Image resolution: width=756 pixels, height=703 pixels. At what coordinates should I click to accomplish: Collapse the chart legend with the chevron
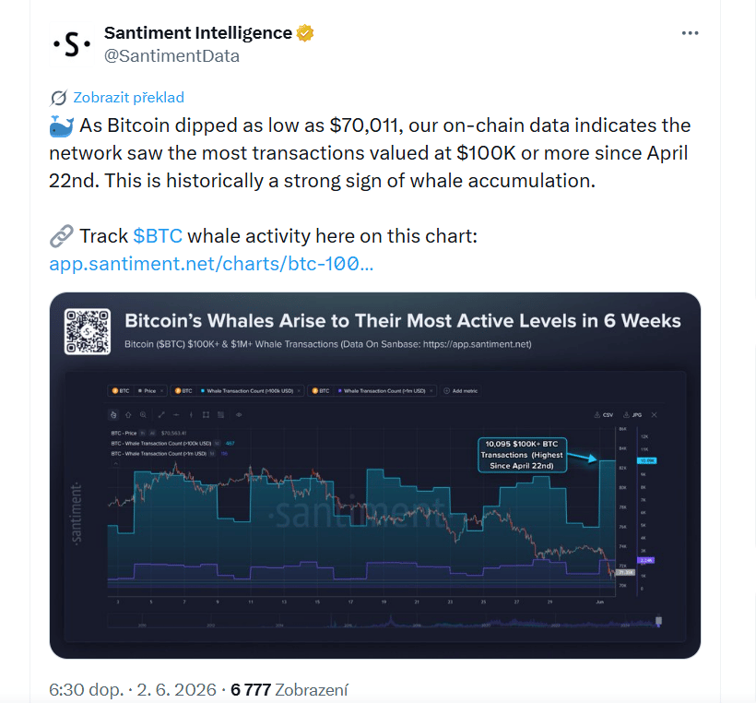pos(116,464)
